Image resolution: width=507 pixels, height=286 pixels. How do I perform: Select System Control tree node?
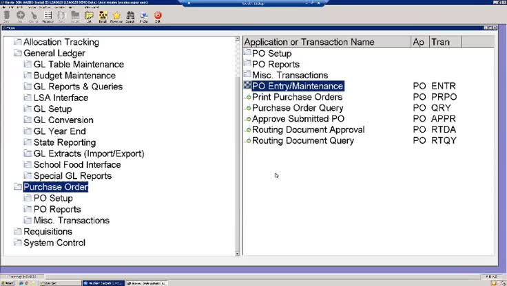coord(54,243)
